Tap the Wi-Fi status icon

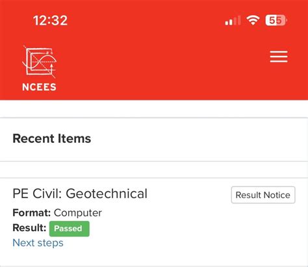click(x=253, y=21)
